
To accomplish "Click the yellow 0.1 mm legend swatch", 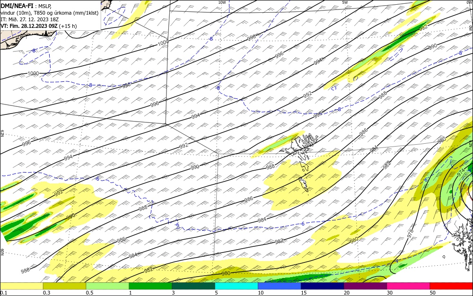I will tap(21, 286).
